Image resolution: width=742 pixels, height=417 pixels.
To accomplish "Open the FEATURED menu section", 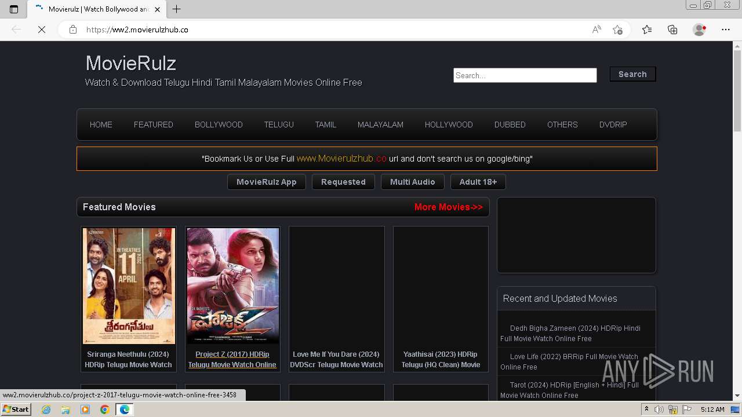I will coord(154,125).
